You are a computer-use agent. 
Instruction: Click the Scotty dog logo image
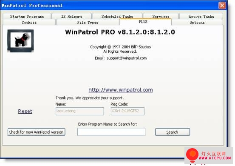click(x=20, y=41)
